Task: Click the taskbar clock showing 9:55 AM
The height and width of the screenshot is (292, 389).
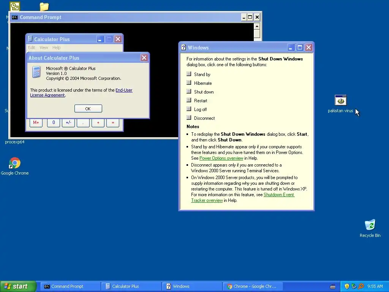Action: (375, 286)
